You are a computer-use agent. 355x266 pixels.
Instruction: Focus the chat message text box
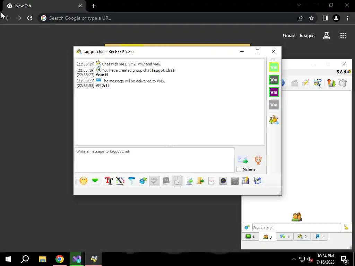pos(155,160)
